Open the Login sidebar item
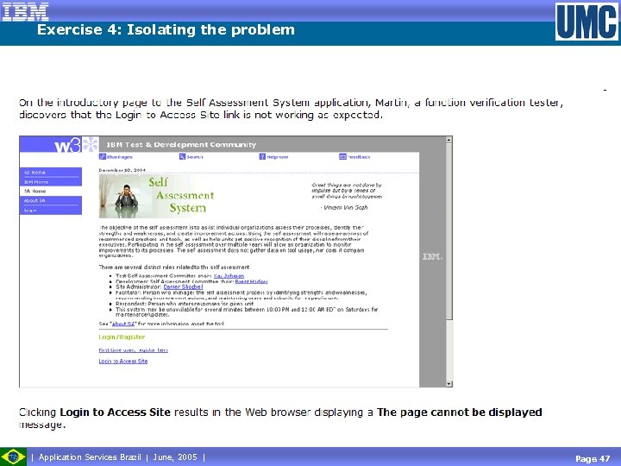Viewport: 621px width, 466px height. 51,210
